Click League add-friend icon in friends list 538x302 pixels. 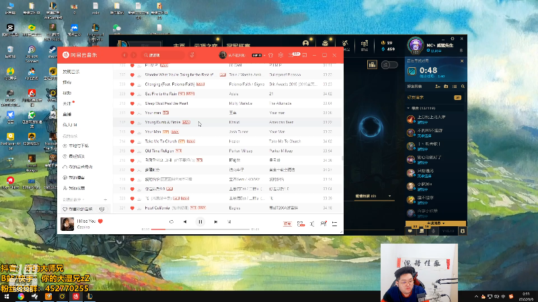pos(438,87)
